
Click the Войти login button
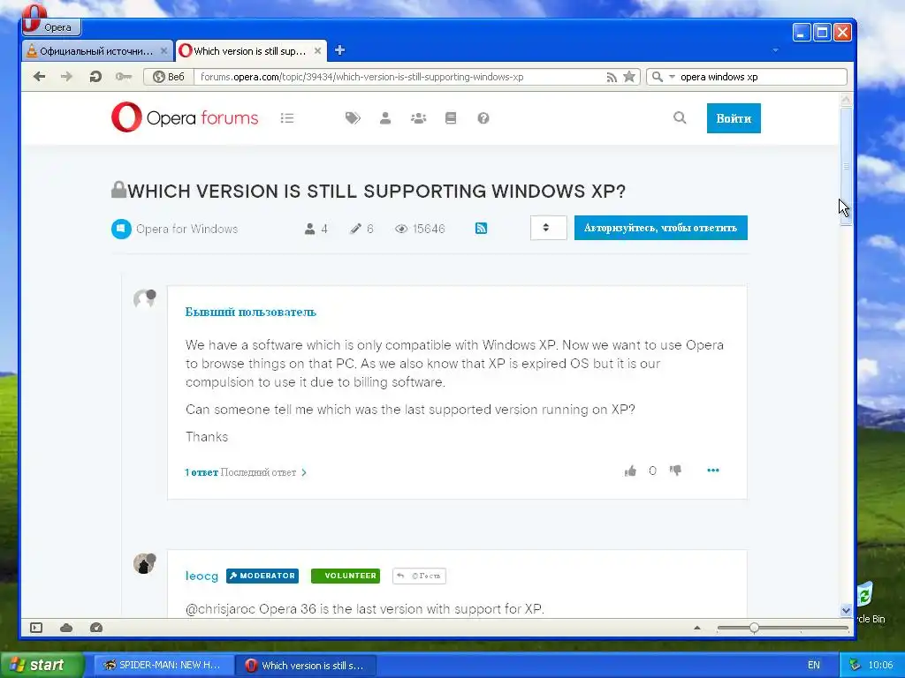[x=734, y=118]
